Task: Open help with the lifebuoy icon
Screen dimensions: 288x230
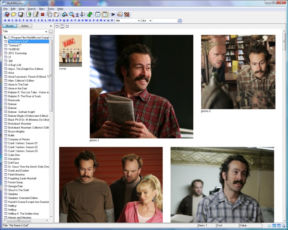Action: pos(127,14)
